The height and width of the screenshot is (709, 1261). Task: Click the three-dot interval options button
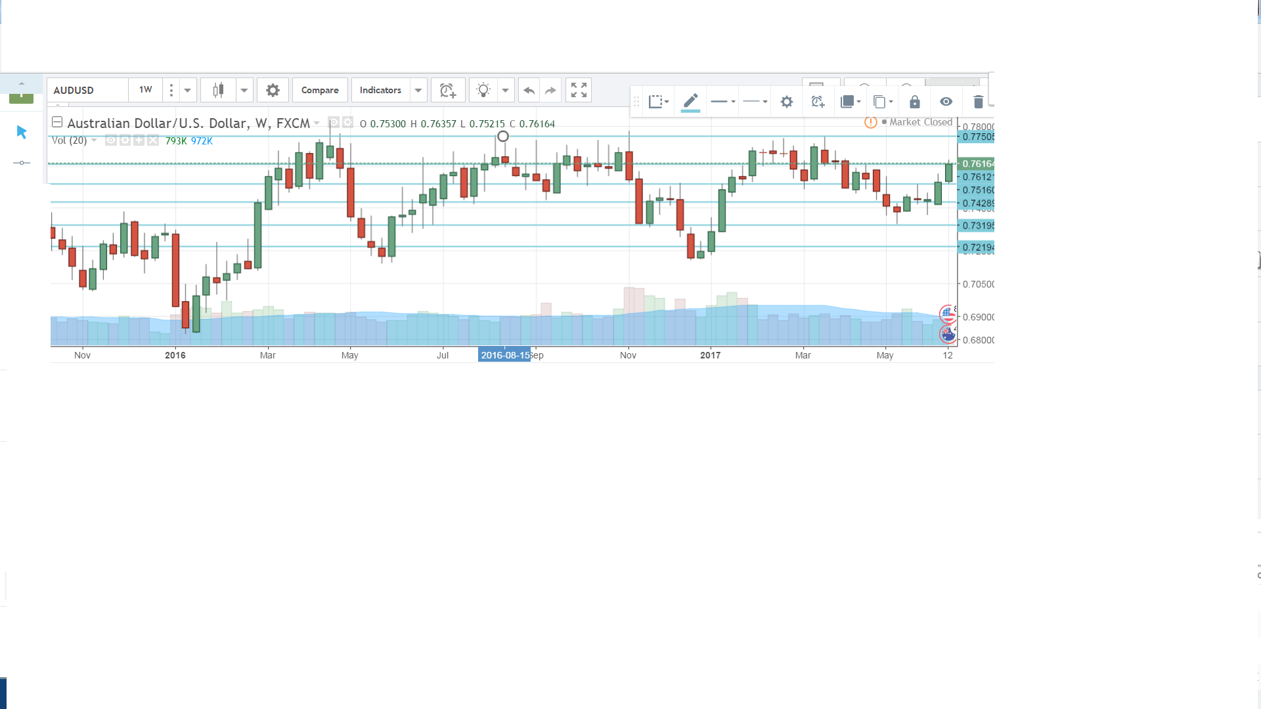tap(171, 90)
